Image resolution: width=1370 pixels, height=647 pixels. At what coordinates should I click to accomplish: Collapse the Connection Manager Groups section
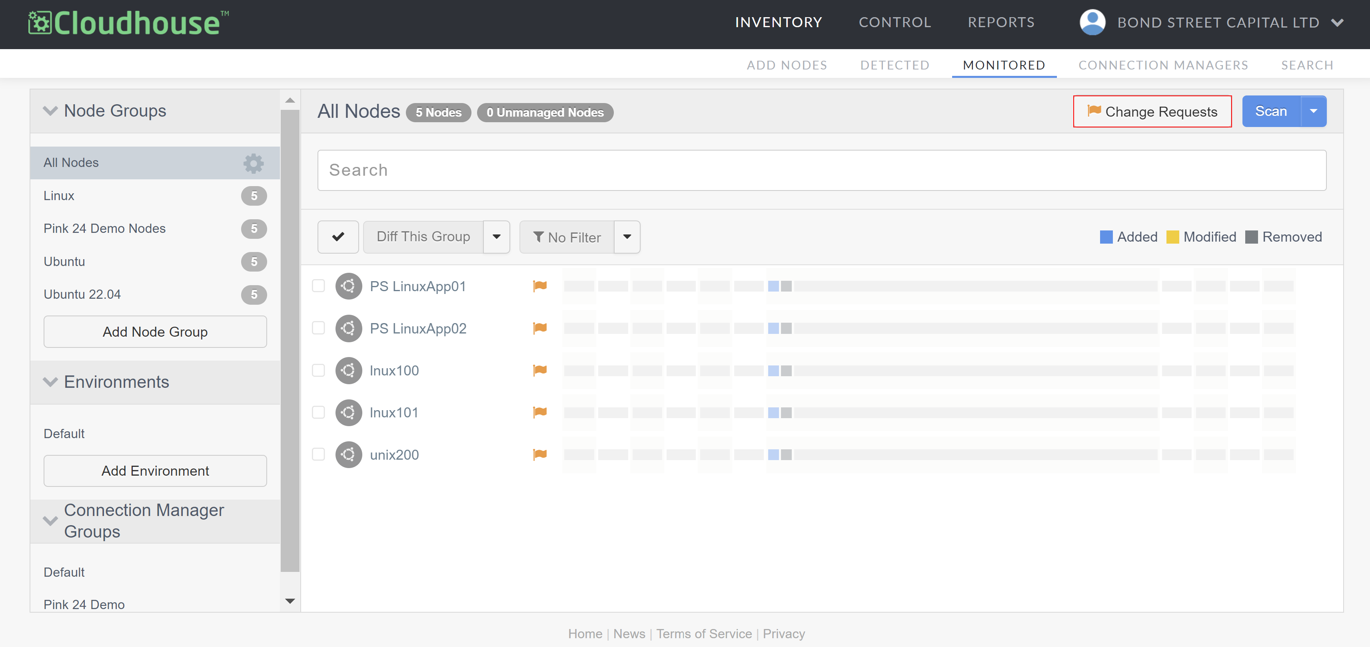tap(50, 521)
